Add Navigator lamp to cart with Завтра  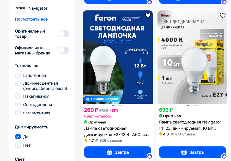click(192, 152)
